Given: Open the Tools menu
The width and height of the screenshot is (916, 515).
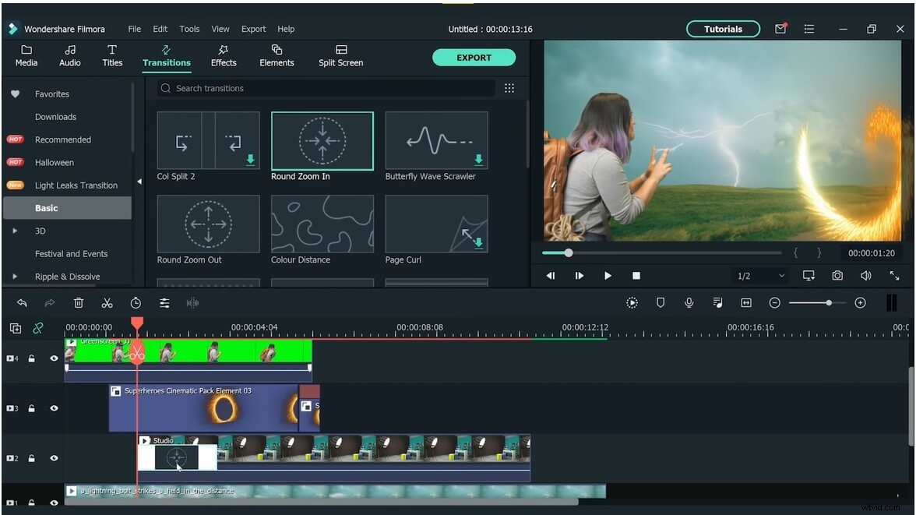Looking at the screenshot, I should pos(189,29).
